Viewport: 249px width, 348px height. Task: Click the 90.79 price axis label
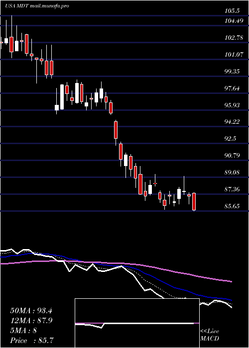233,156
